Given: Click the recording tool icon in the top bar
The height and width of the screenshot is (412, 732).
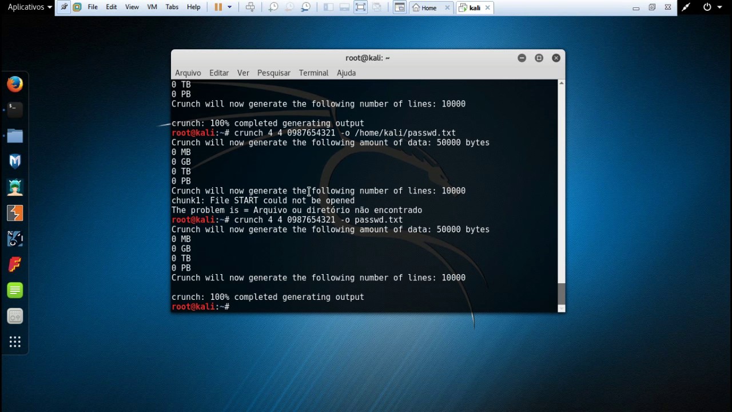Looking at the screenshot, I should pyautogui.click(x=686, y=7).
